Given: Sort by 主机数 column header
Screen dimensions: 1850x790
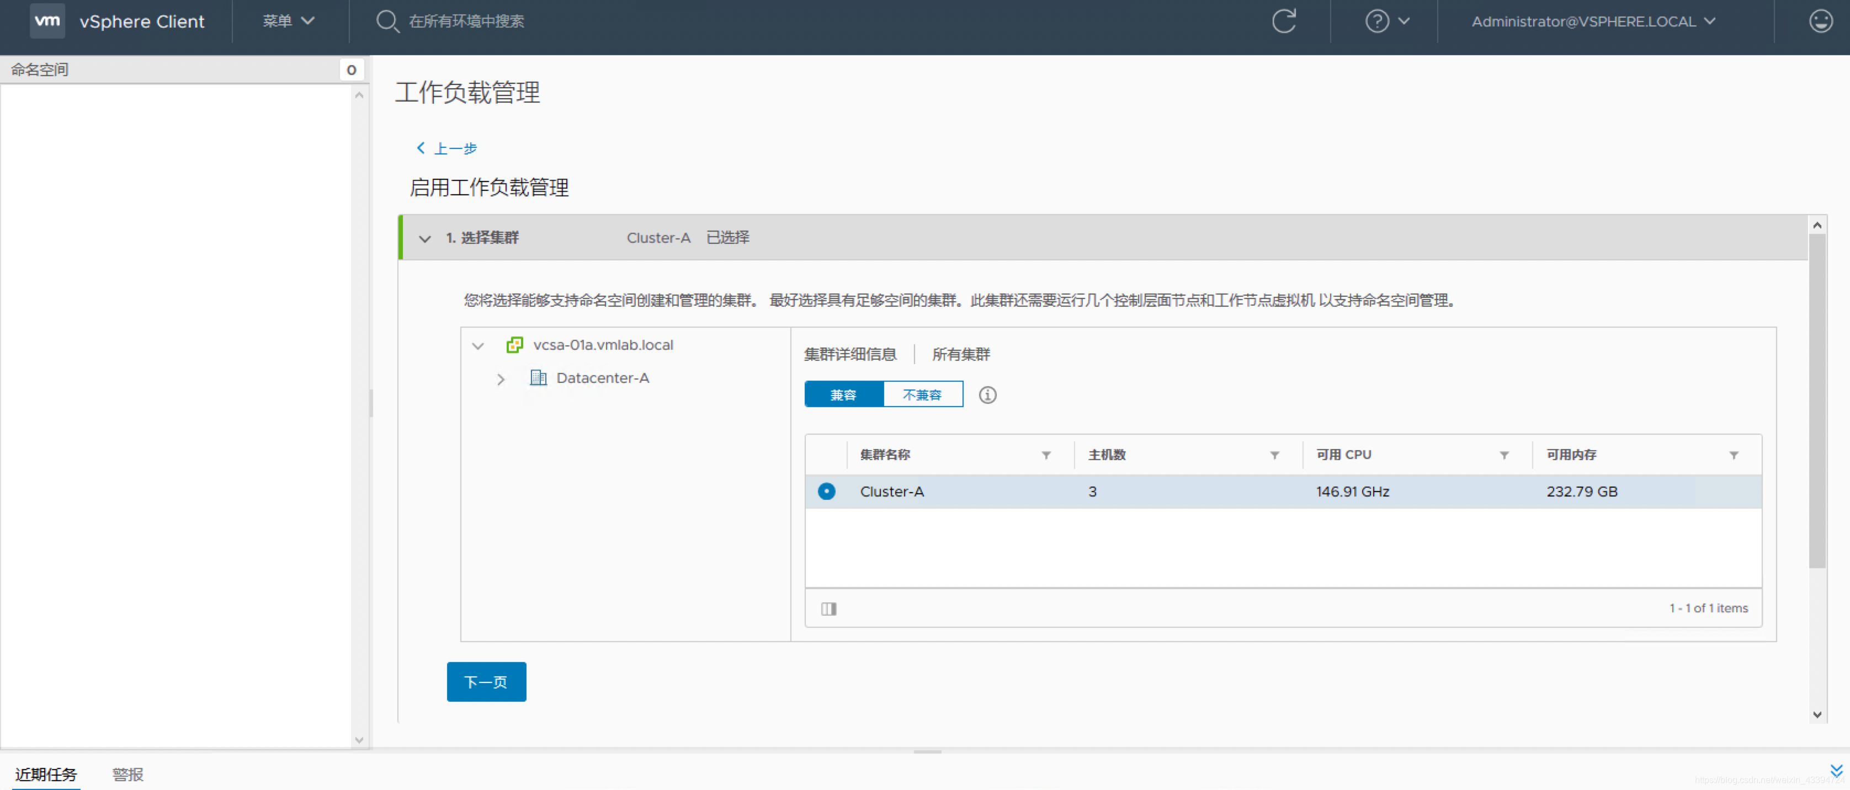Looking at the screenshot, I should tap(1107, 455).
